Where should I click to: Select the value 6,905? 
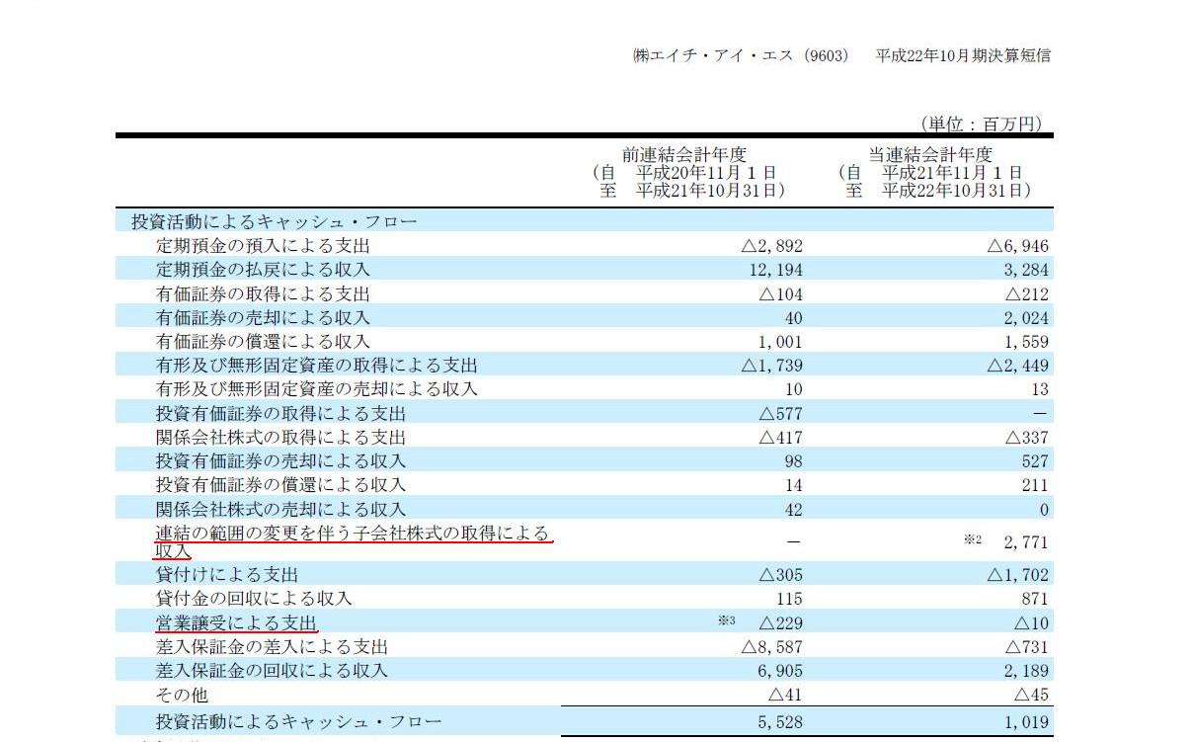pyautogui.click(x=779, y=671)
